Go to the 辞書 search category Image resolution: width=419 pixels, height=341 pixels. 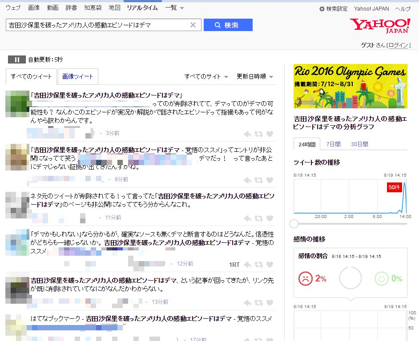71,8
